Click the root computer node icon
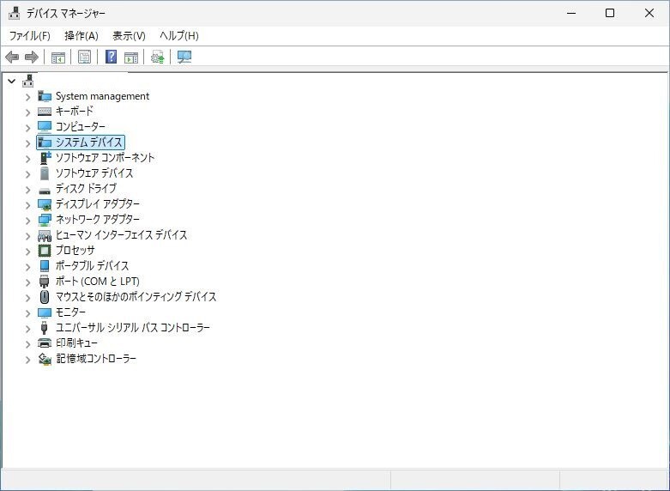The width and height of the screenshot is (670, 491). [x=28, y=81]
